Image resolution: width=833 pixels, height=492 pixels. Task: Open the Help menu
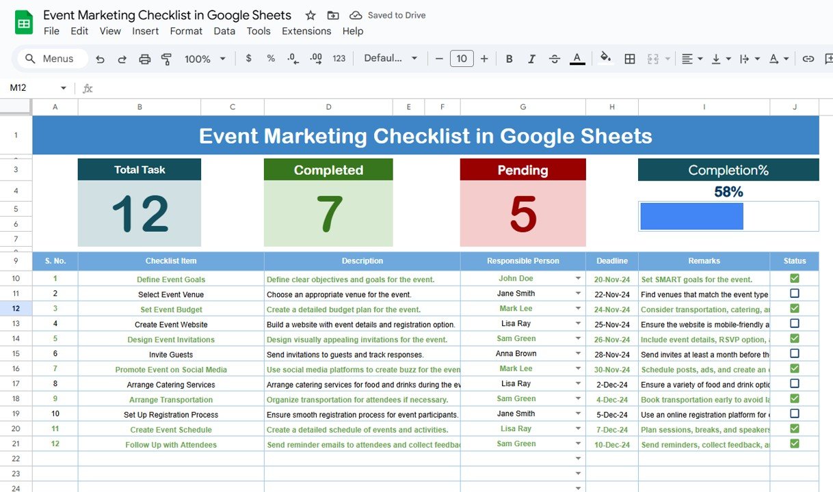tap(353, 31)
